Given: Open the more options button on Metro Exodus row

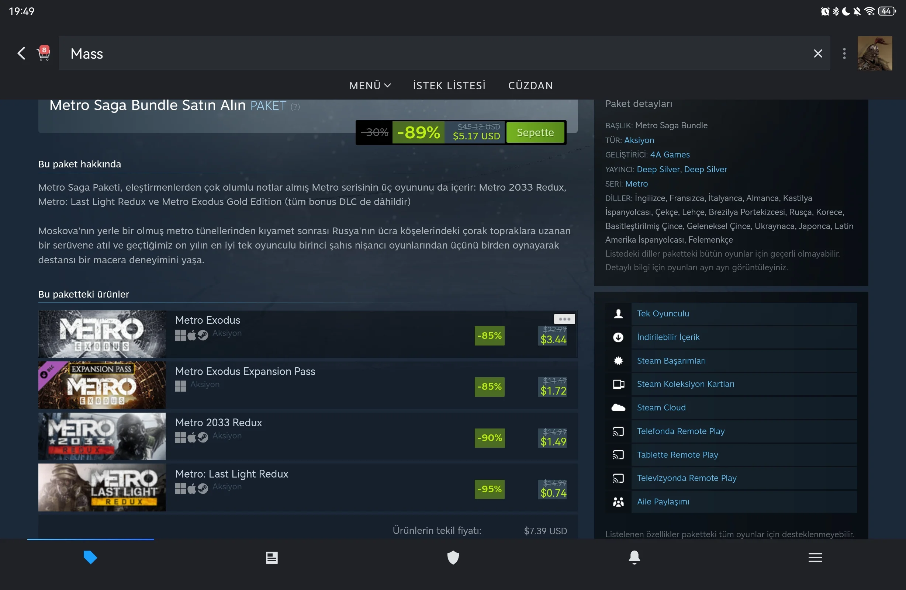Looking at the screenshot, I should 564,319.
